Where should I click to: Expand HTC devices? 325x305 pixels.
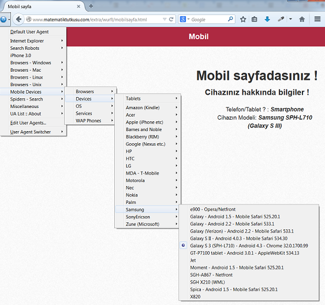[148, 158]
